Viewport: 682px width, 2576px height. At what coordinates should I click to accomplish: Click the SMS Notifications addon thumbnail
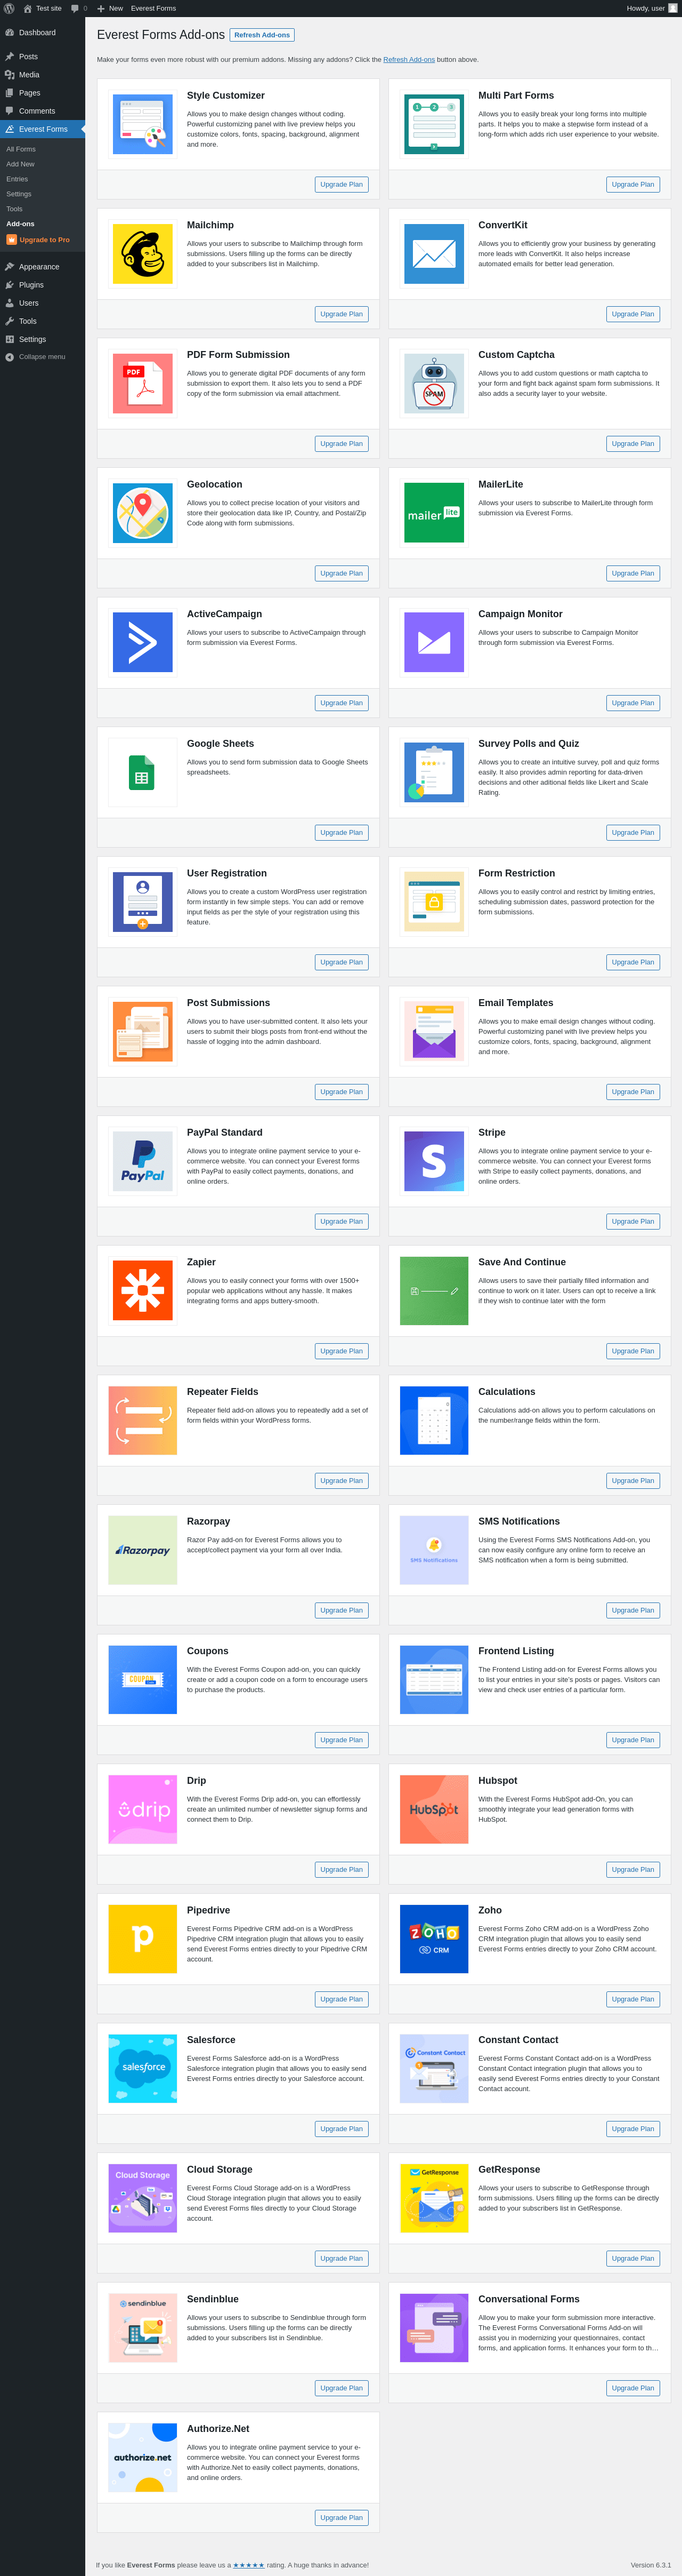pos(434,1550)
